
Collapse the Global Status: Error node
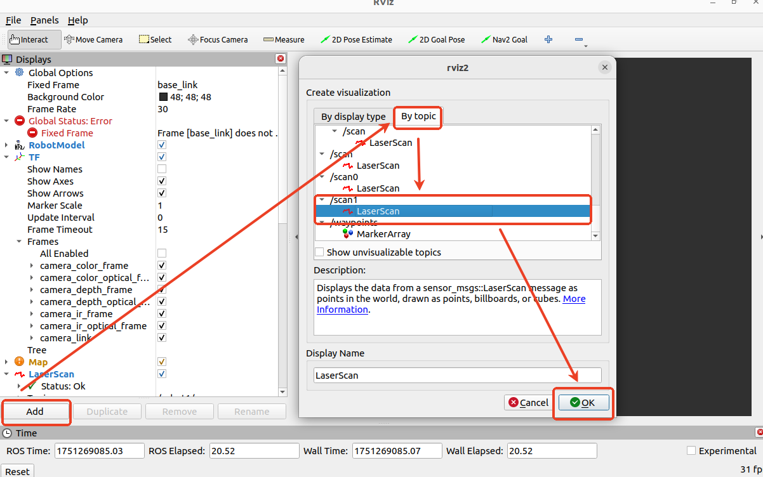click(x=6, y=121)
